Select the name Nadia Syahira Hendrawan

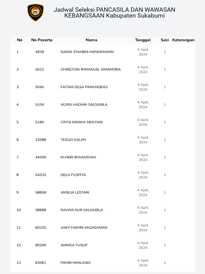[87, 52]
